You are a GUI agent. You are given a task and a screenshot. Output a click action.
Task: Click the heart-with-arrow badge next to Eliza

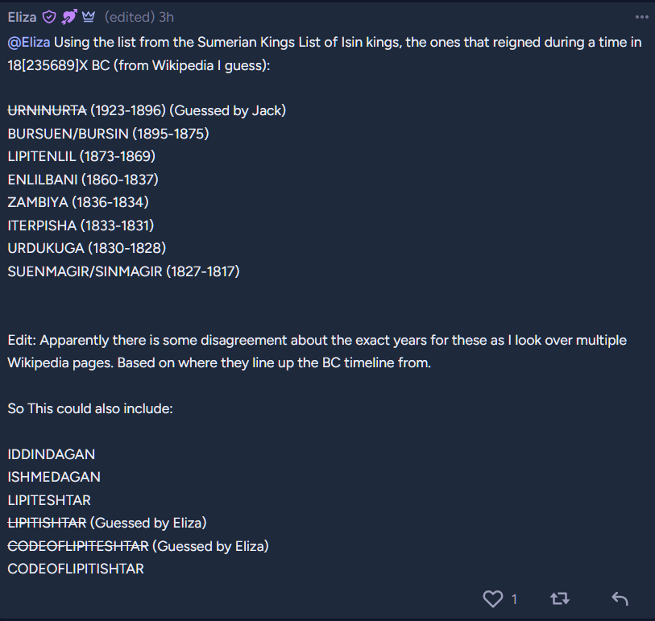(x=69, y=17)
